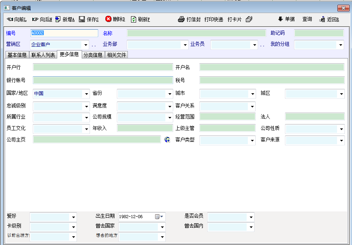Click the 新增 (add new) toolbar icon
This screenshot has height=245, width=352.
58,19
